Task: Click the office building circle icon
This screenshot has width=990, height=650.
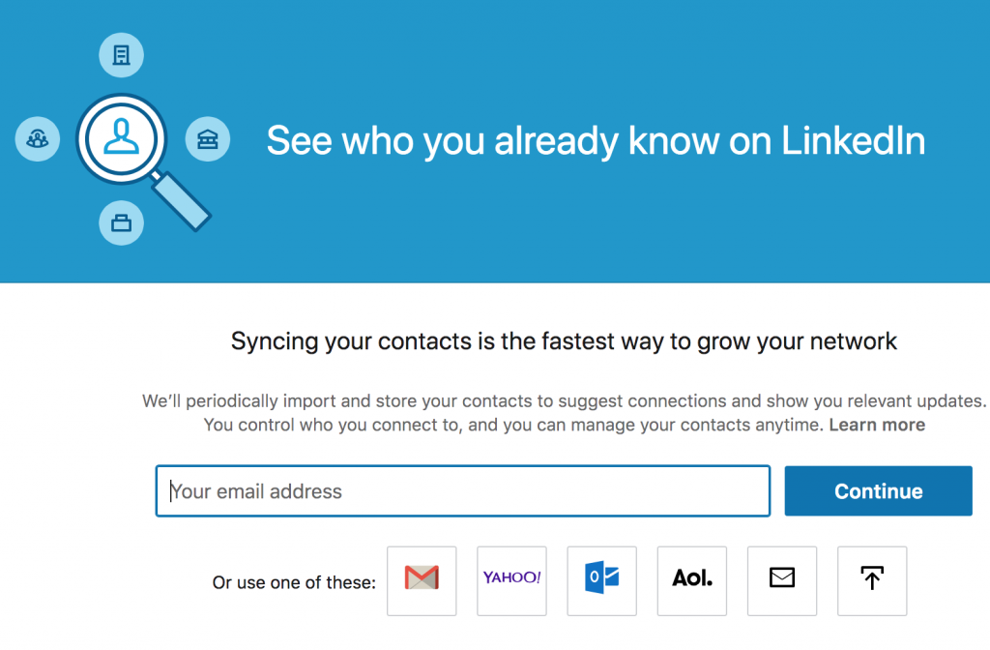Action: pyautogui.click(x=121, y=55)
